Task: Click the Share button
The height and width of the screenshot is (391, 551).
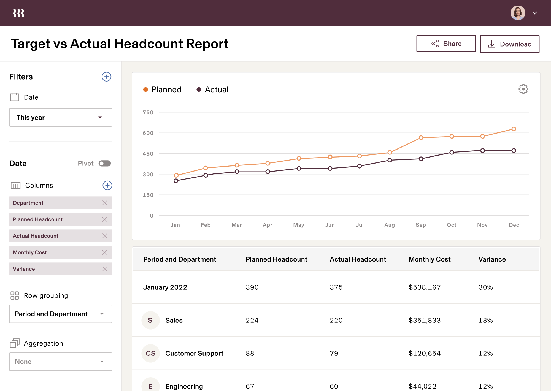Action: point(446,44)
